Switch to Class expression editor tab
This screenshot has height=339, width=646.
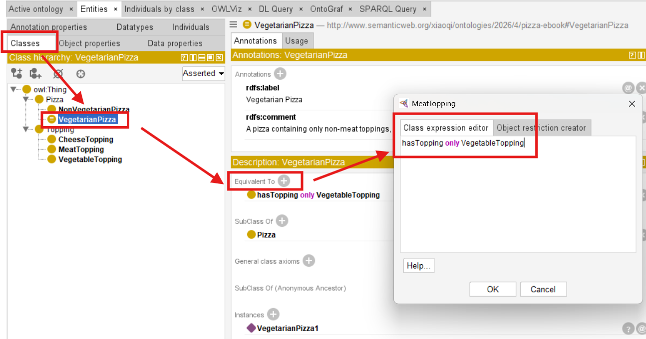click(446, 128)
